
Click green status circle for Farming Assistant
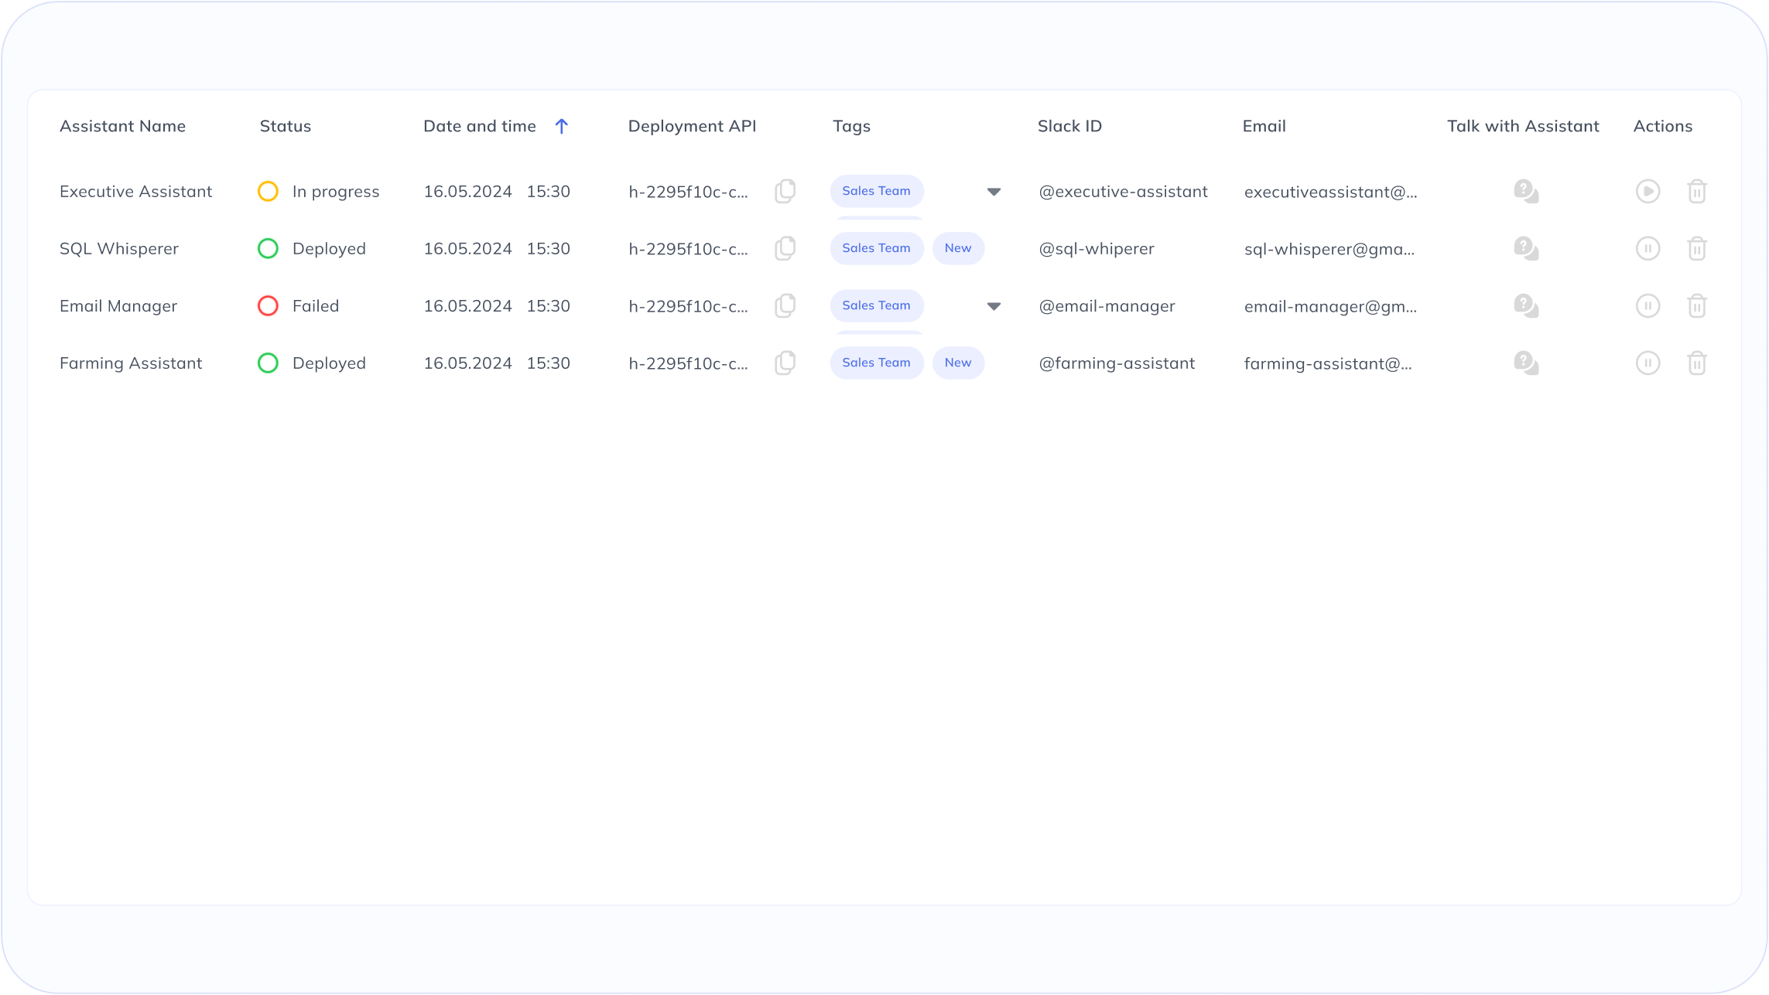(268, 363)
